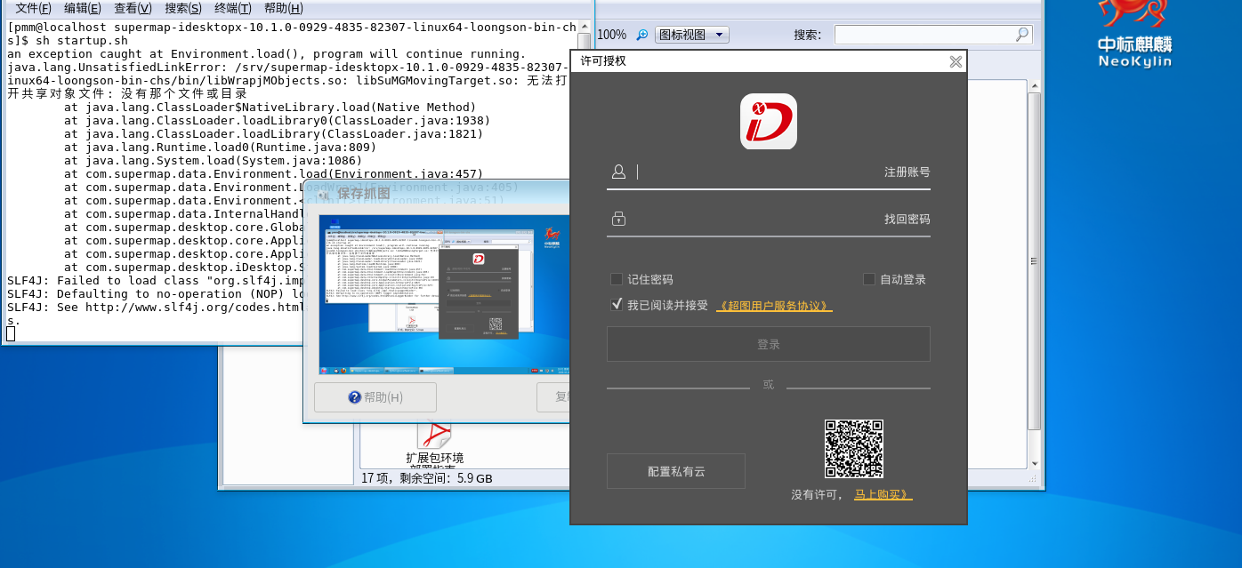Click the 帮助(H) button in 保存抓图 dialog
1242x568 pixels.
(375, 397)
